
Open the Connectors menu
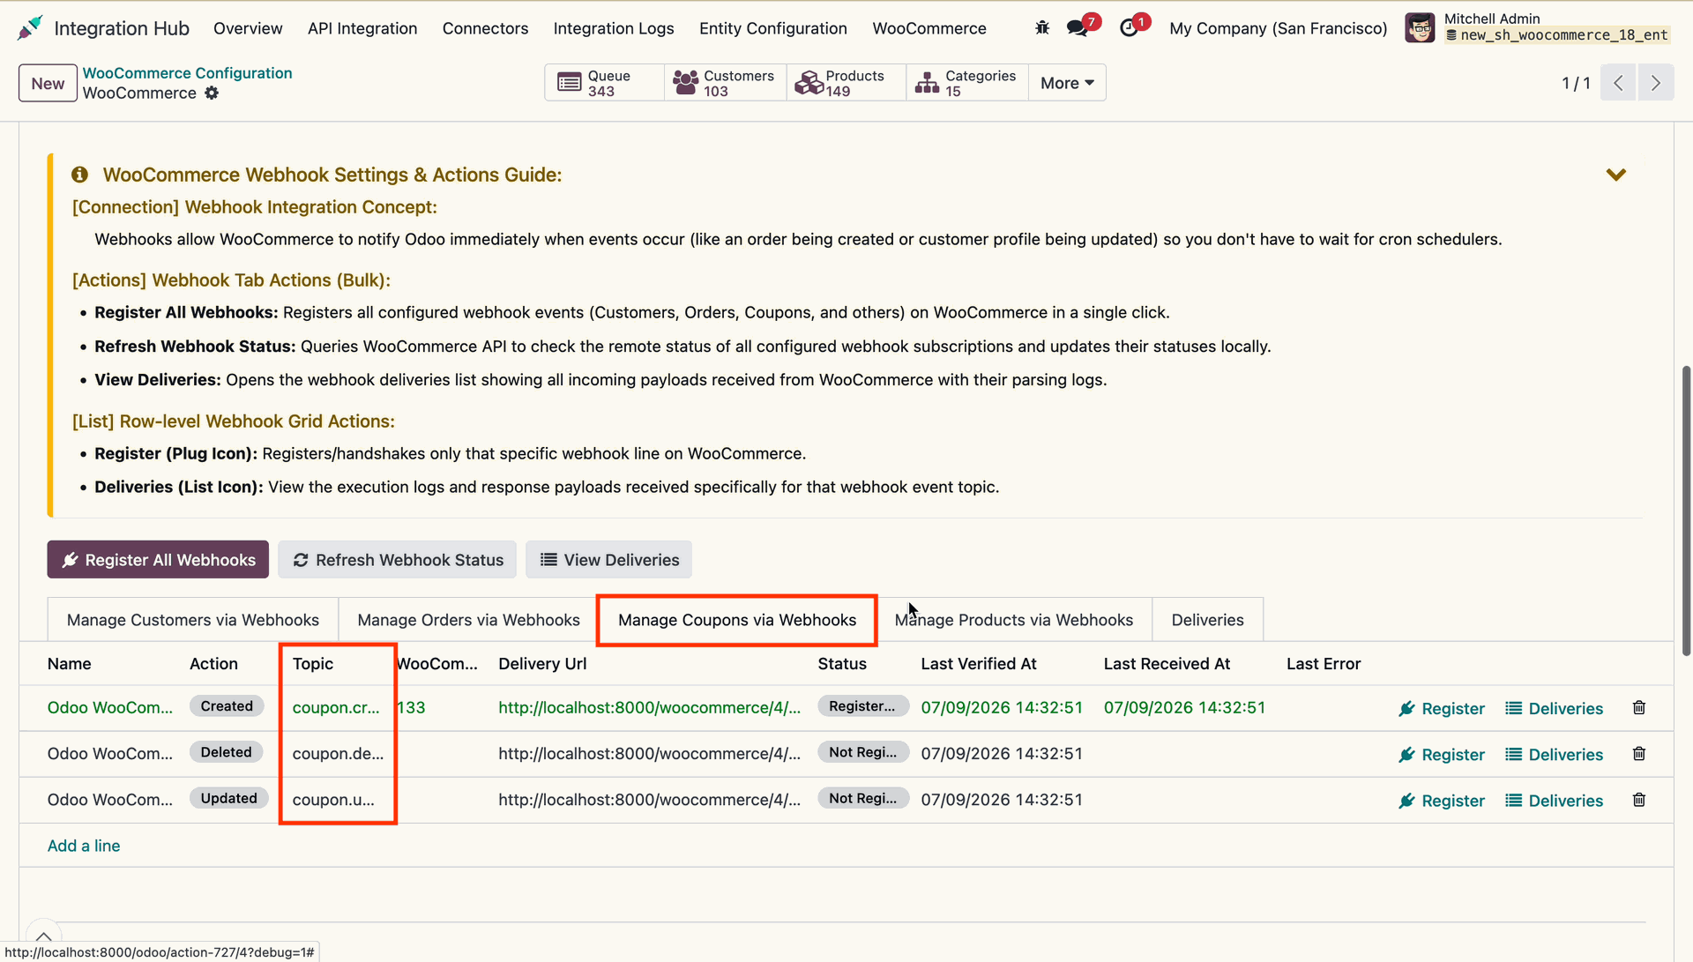[485, 28]
